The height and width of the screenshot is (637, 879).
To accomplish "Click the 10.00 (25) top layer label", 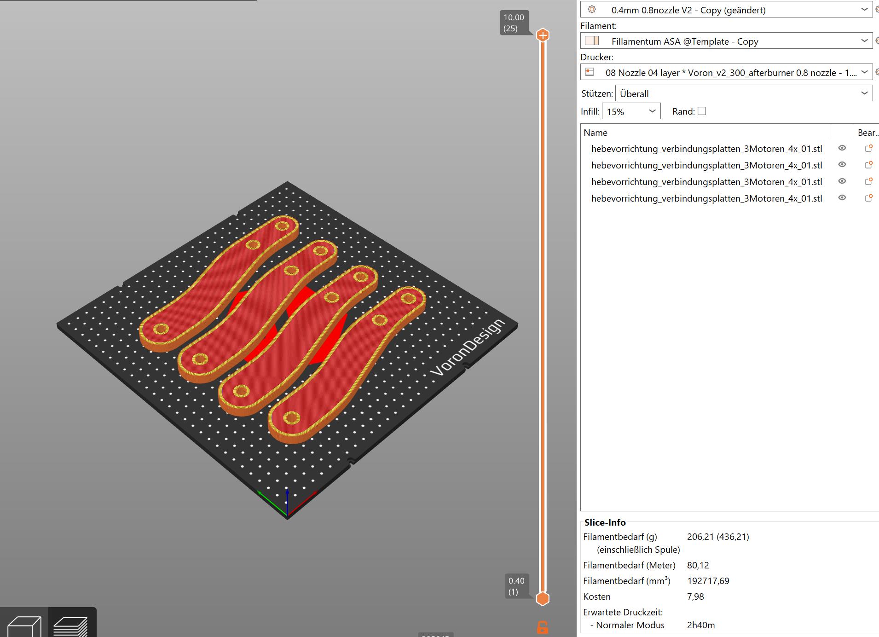I will click(x=514, y=23).
